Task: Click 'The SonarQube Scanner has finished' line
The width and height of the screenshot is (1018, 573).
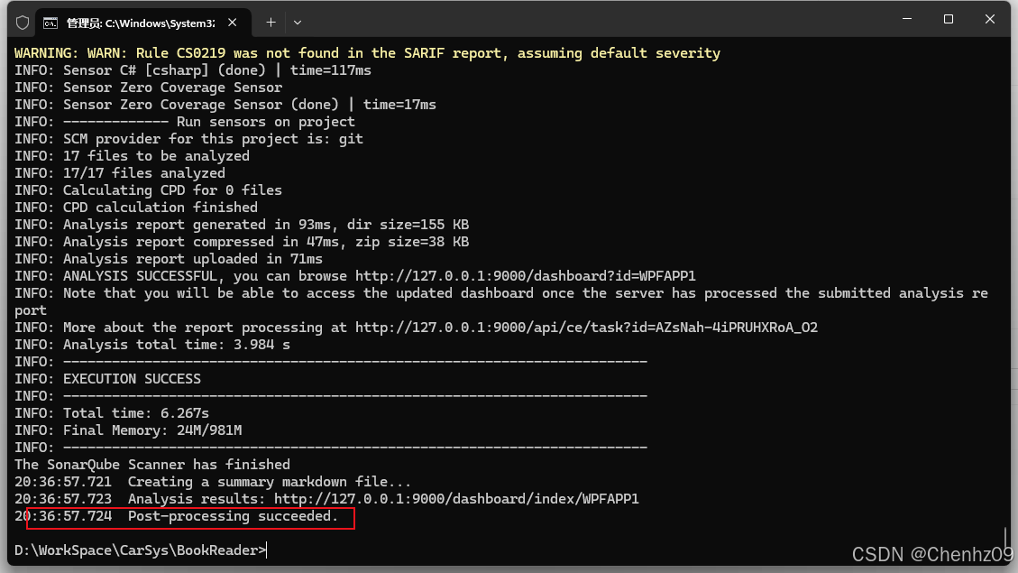Action: (152, 465)
